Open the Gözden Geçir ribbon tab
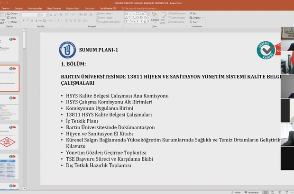Screen dimensions: 294x194 click(x=73, y=8)
